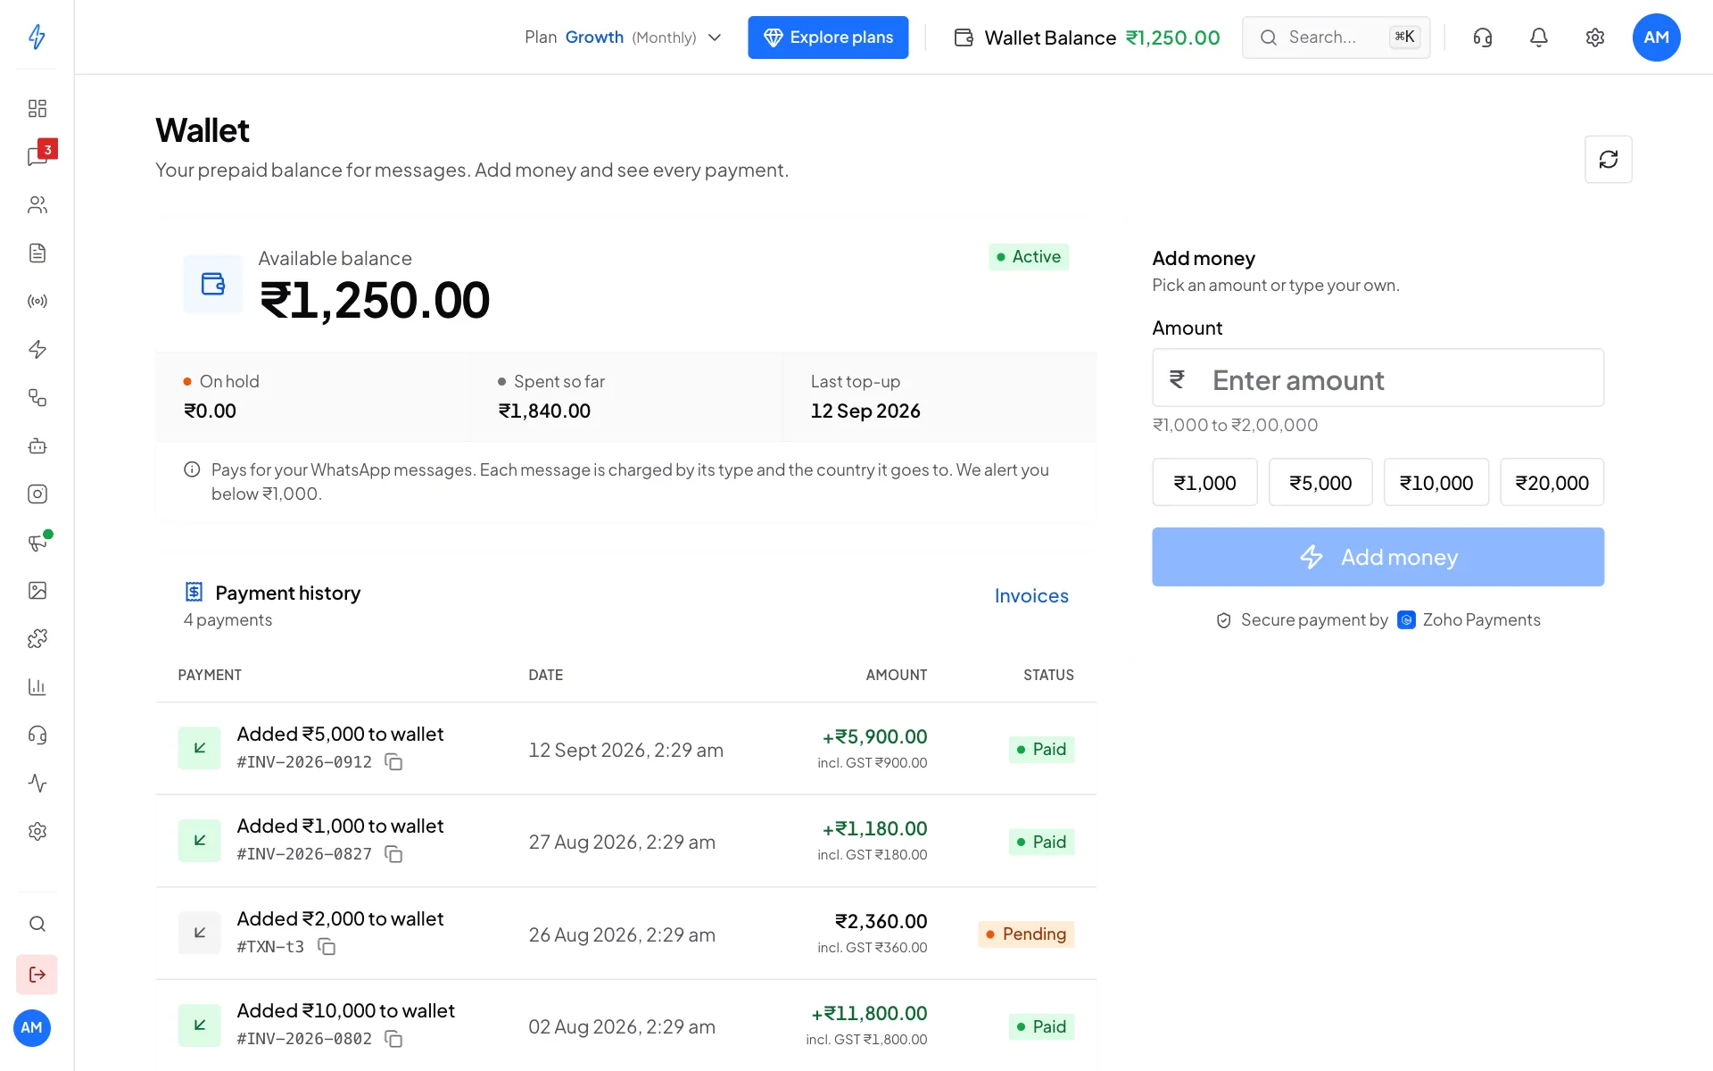The width and height of the screenshot is (1713, 1071).
Task: Open the dashboard grid icon in sidebar
Action: pos(37,108)
